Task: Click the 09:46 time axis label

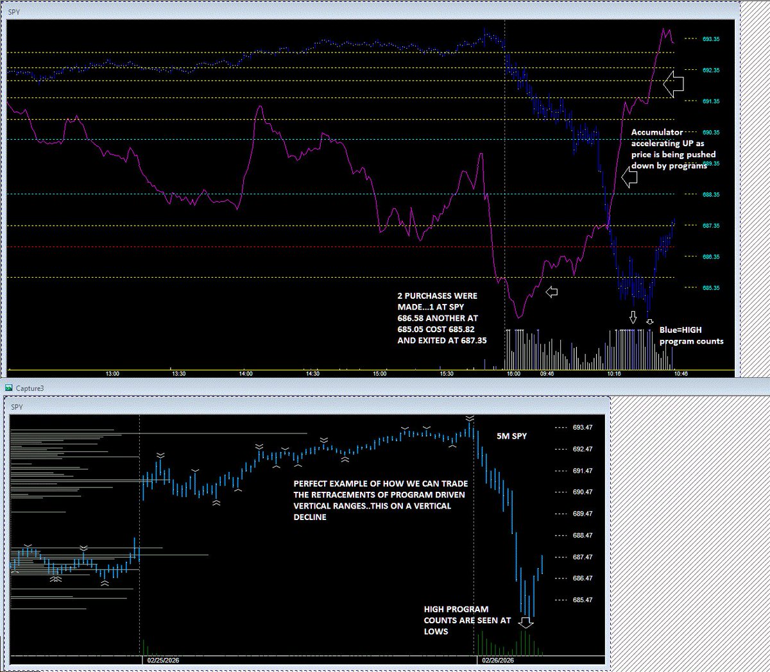Action: click(547, 373)
